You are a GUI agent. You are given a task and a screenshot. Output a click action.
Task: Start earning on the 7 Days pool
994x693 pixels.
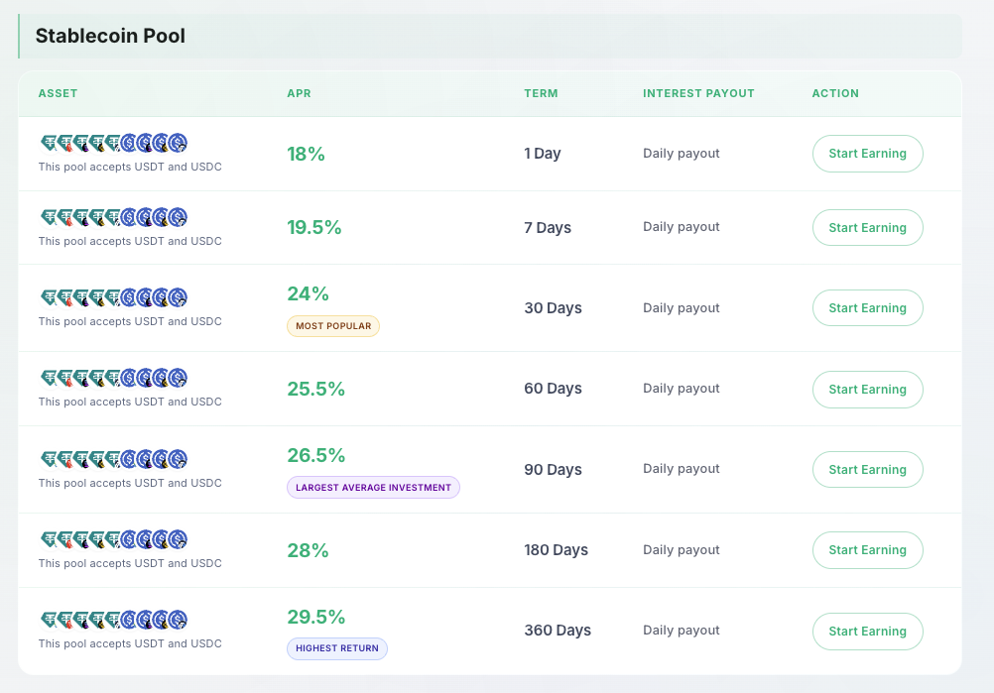[x=867, y=227]
